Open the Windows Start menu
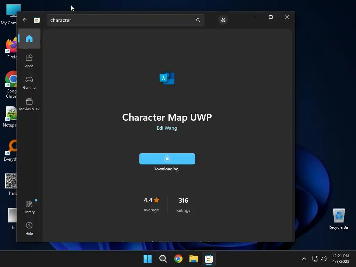 (x=147, y=259)
